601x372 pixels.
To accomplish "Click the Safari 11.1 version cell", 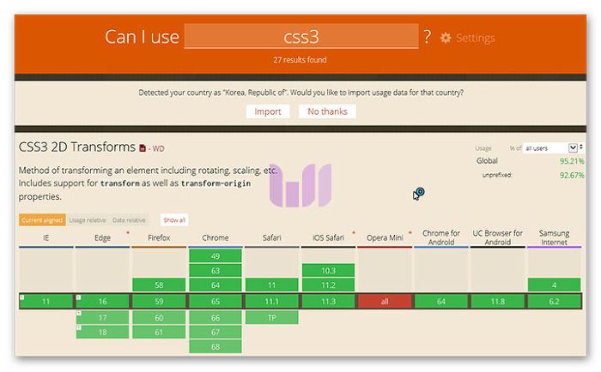I will pos(272,301).
